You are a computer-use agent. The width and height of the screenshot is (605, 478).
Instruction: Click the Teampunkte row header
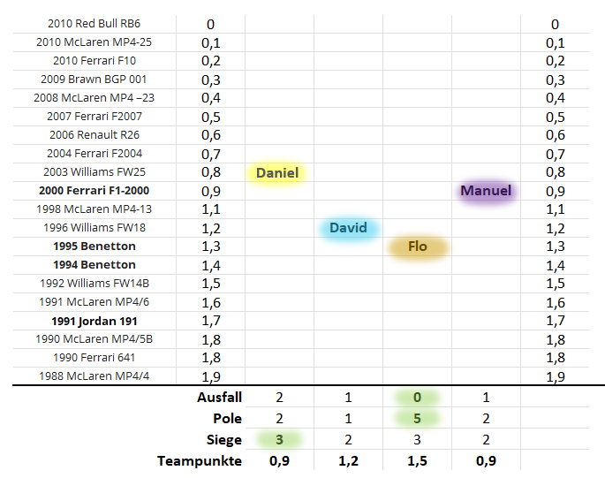[200, 460]
